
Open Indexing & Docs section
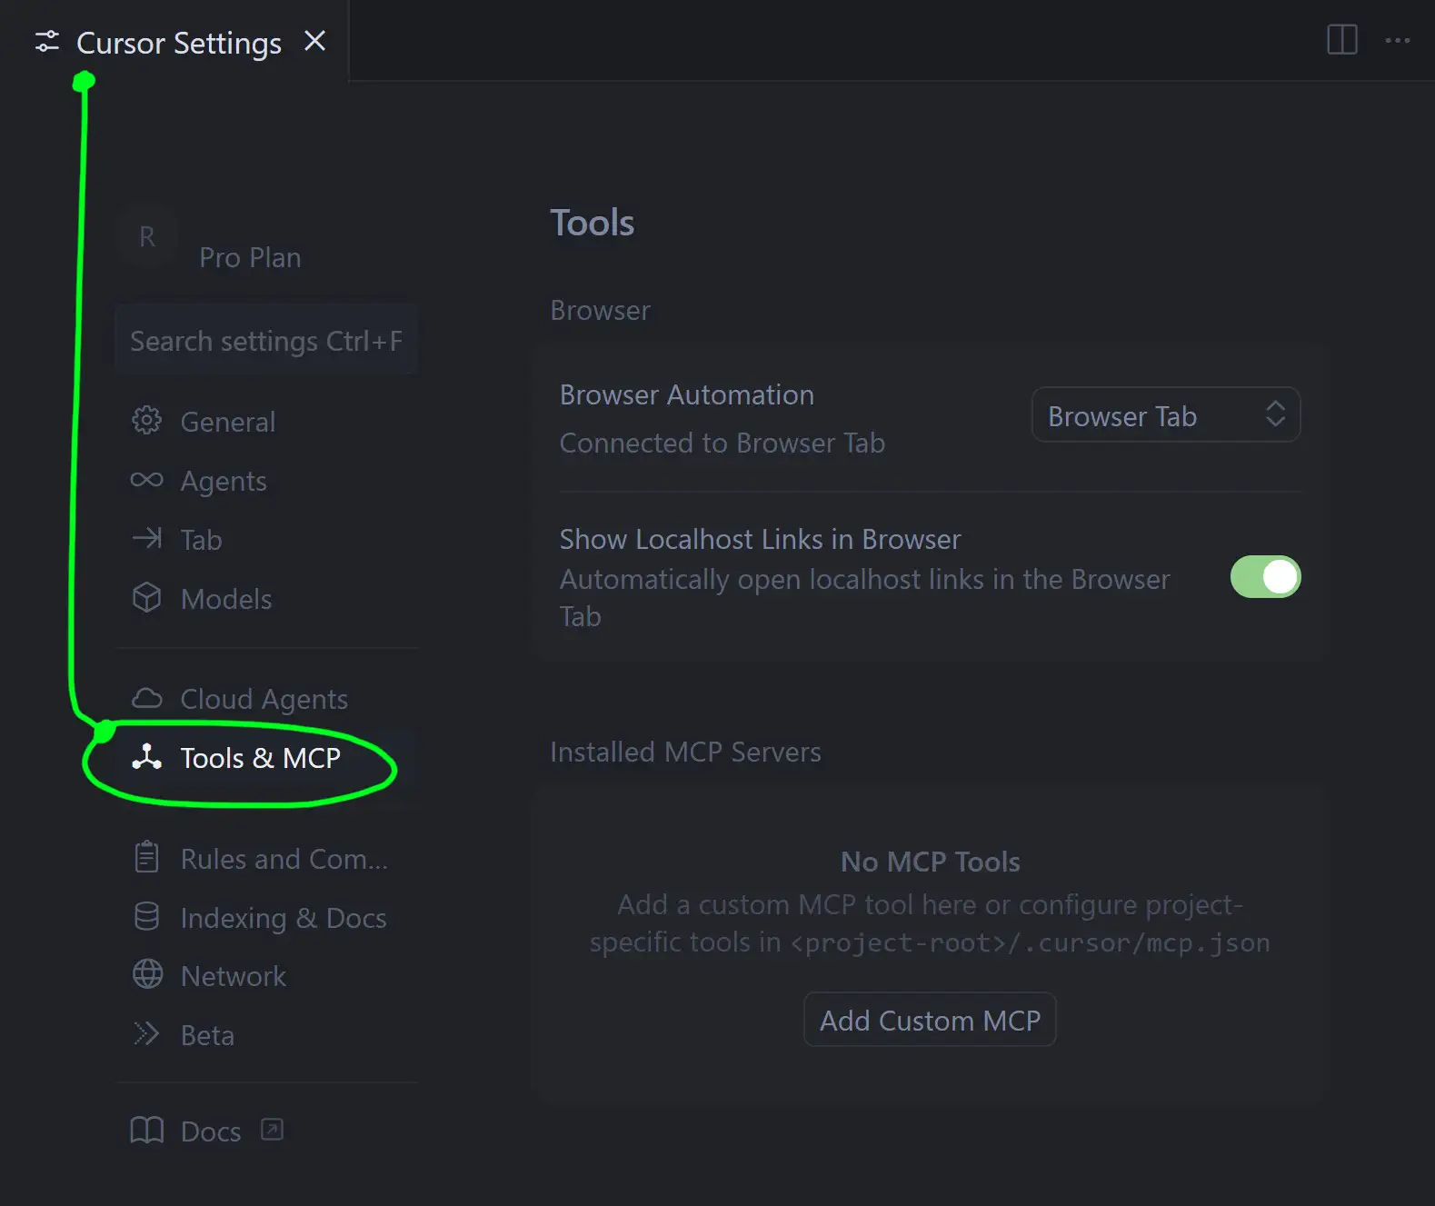(x=284, y=918)
